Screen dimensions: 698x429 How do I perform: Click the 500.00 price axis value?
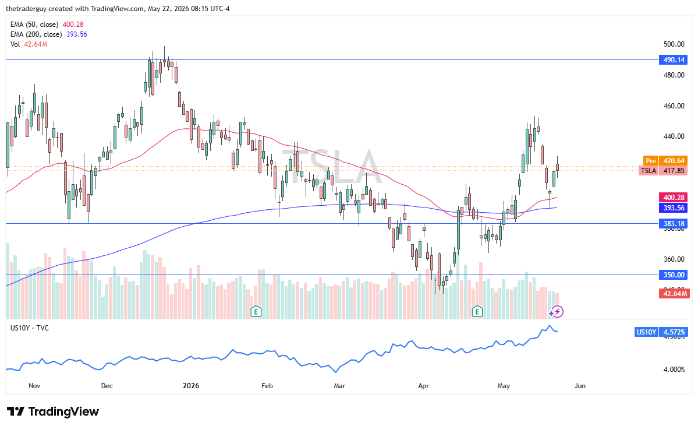(x=674, y=44)
